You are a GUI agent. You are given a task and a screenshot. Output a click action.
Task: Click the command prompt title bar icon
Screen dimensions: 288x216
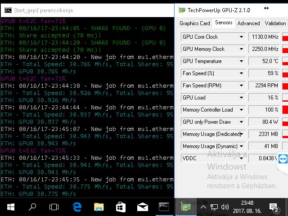coord(8,10)
